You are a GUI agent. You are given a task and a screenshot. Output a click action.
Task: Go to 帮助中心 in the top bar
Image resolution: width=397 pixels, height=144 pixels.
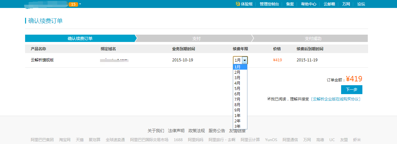[308, 4]
